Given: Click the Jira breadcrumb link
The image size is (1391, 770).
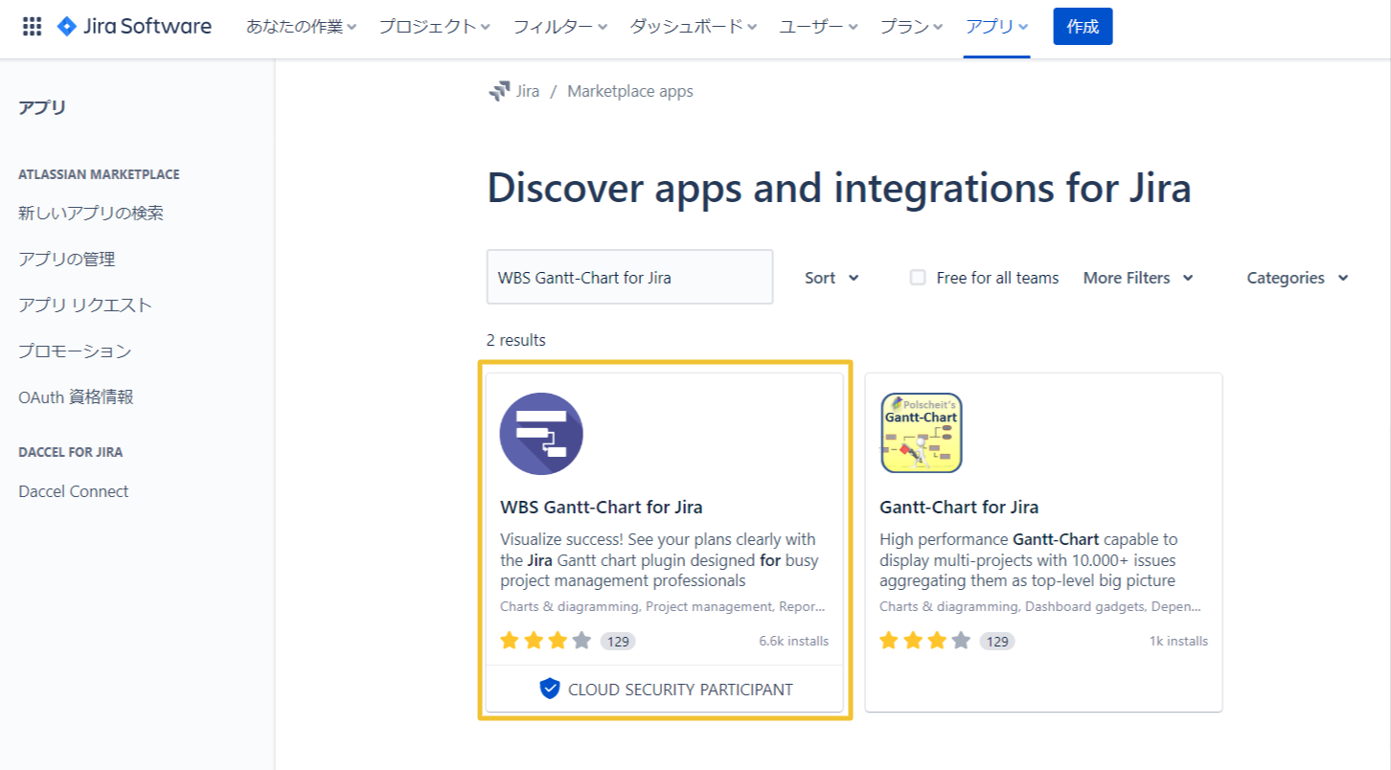Looking at the screenshot, I should (528, 91).
